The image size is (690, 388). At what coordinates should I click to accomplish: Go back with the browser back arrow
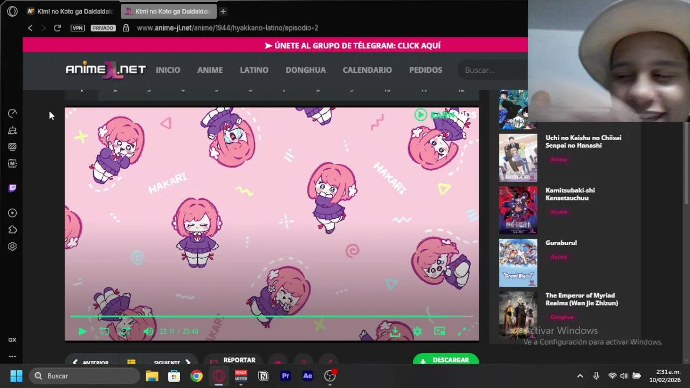pos(30,28)
